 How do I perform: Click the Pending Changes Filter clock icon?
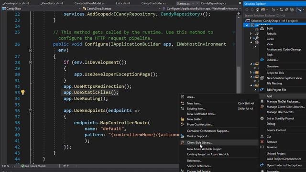pyautogui.click(x=273, y=10)
